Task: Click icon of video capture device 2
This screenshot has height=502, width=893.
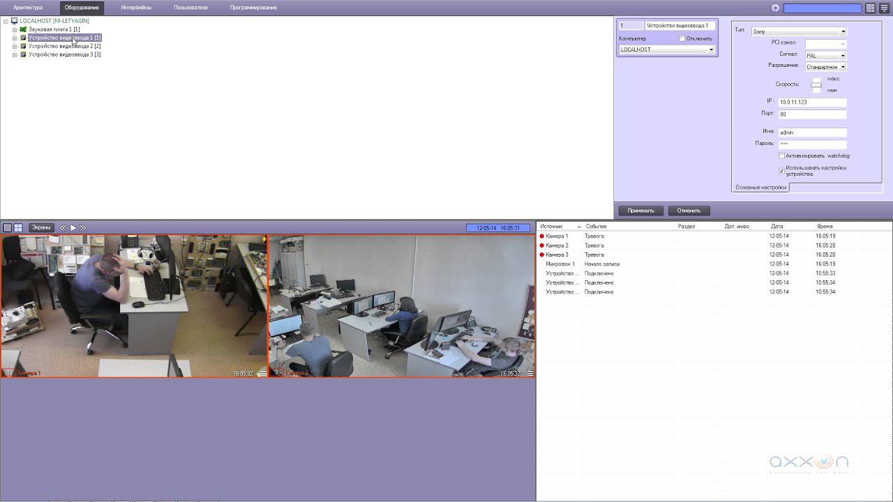Action: (x=23, y=46)
